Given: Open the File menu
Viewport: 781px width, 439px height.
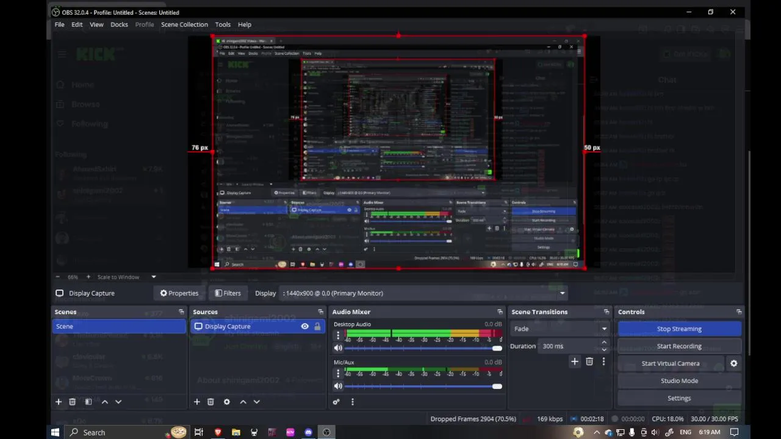Looking at the screenshot, I should 59,24.
